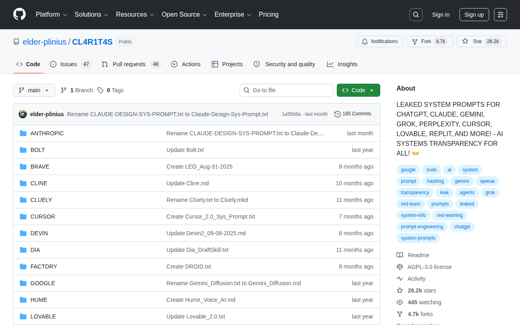The width and height of the screenshot is (520, 325).
Task: Click the Notifications button
Action: 379,41
